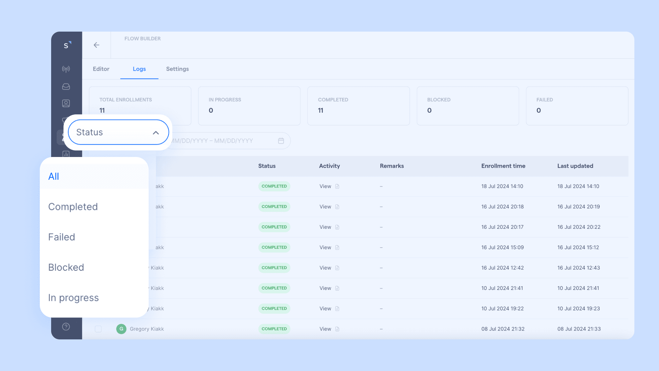Toggle the checkbox on Gregory Kiakk row
The height and width of the screenshot is (371, 659).
pyautogui.click(x=98, y=329)
